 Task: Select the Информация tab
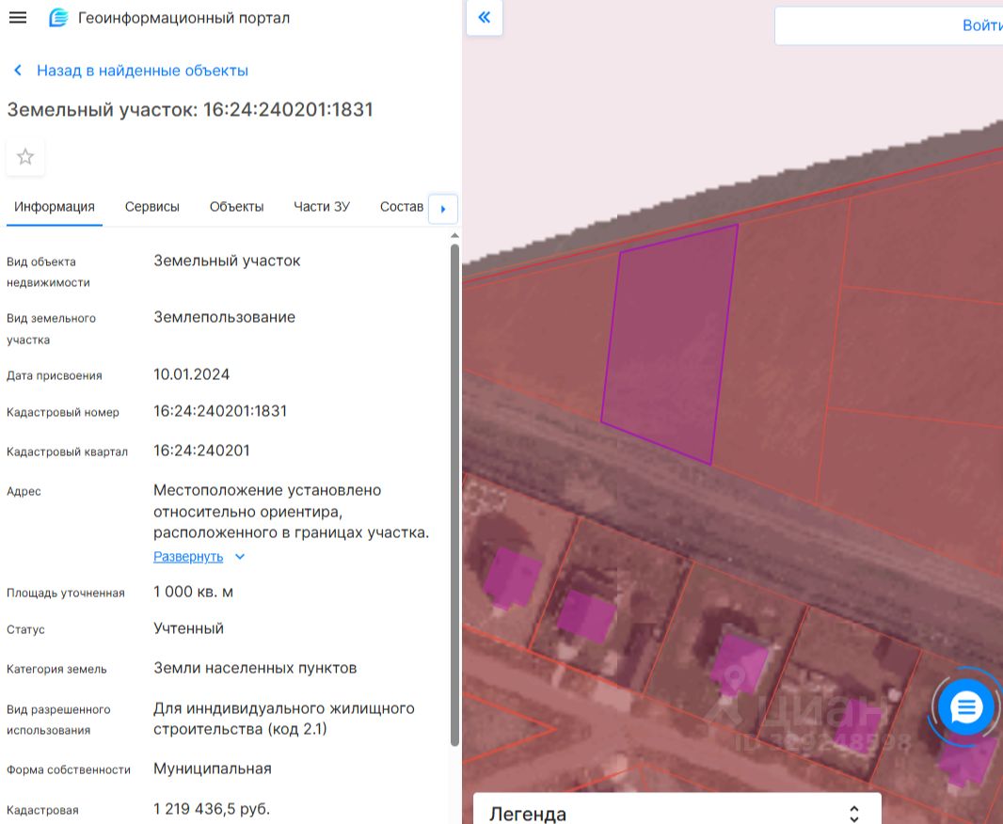click(55, 207)
